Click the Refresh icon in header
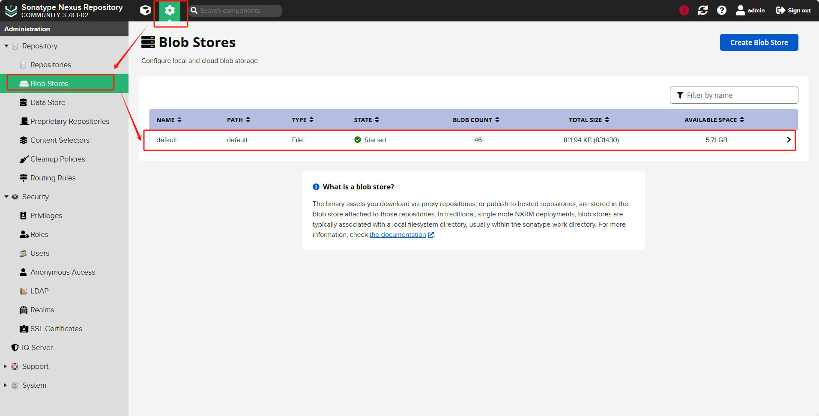Image resolution: width=819 pixels, height=416 pixels. click(x=703, y=10)
